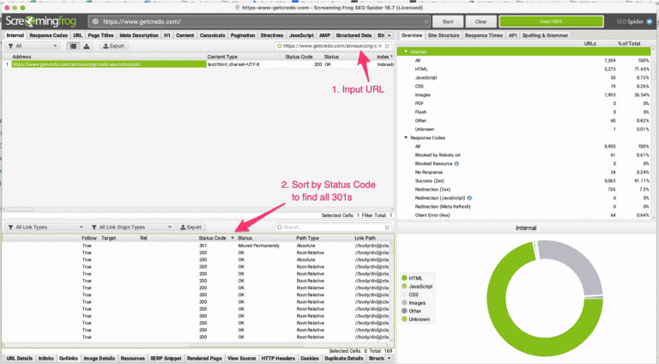Click info icon next to Blocked Resource
This screenshot has height=364, width=659.
pyautogui.click(x=456, y=163)
